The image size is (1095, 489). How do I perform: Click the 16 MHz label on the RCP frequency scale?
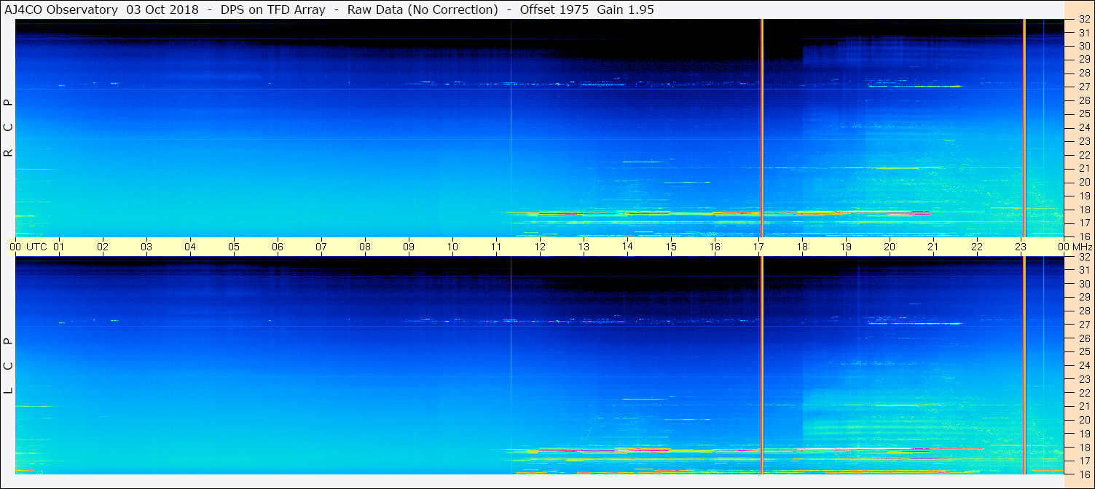click(1084, 236)
